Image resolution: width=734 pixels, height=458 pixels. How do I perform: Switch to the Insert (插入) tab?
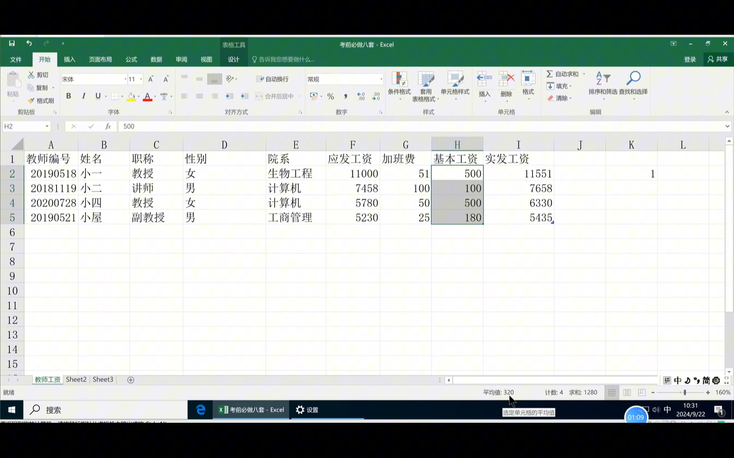click(70, 59)
